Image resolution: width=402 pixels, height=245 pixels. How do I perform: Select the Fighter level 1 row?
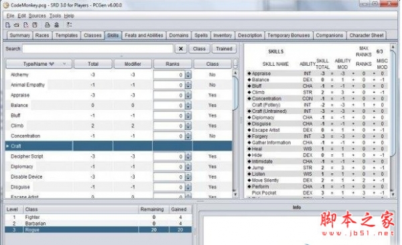[98, 217]
